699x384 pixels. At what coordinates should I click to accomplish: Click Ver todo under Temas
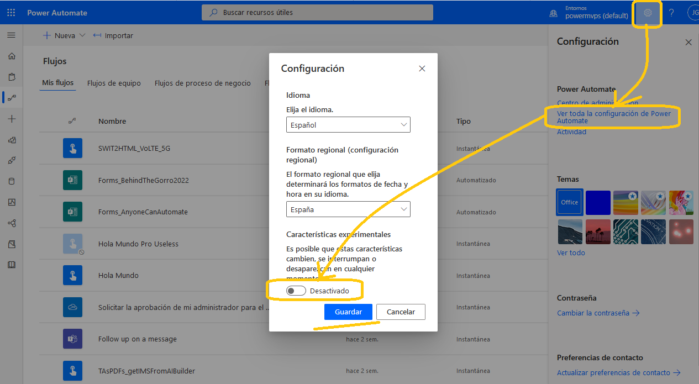(571, 253)
